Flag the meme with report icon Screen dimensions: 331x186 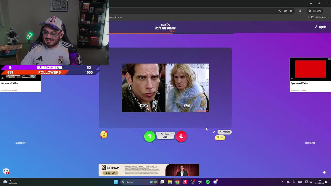coord(214,132)
